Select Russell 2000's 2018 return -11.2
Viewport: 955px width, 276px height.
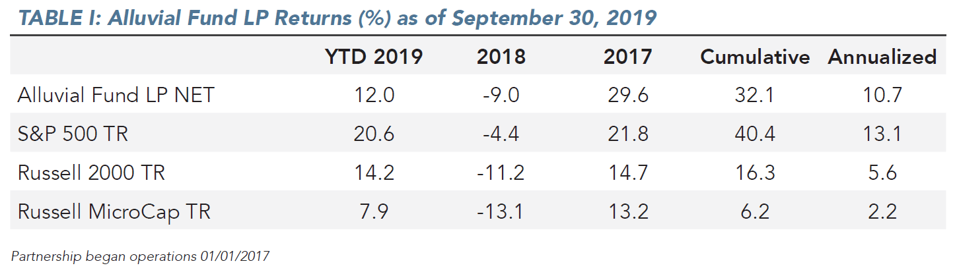pos(501,173)
